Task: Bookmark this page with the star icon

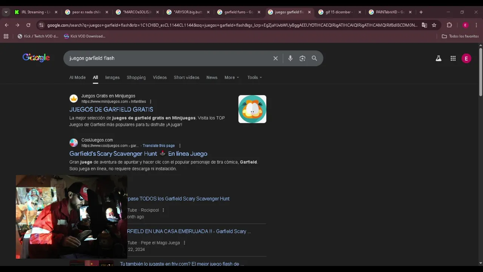Action: pyautogui.click(x=434, y=25)
